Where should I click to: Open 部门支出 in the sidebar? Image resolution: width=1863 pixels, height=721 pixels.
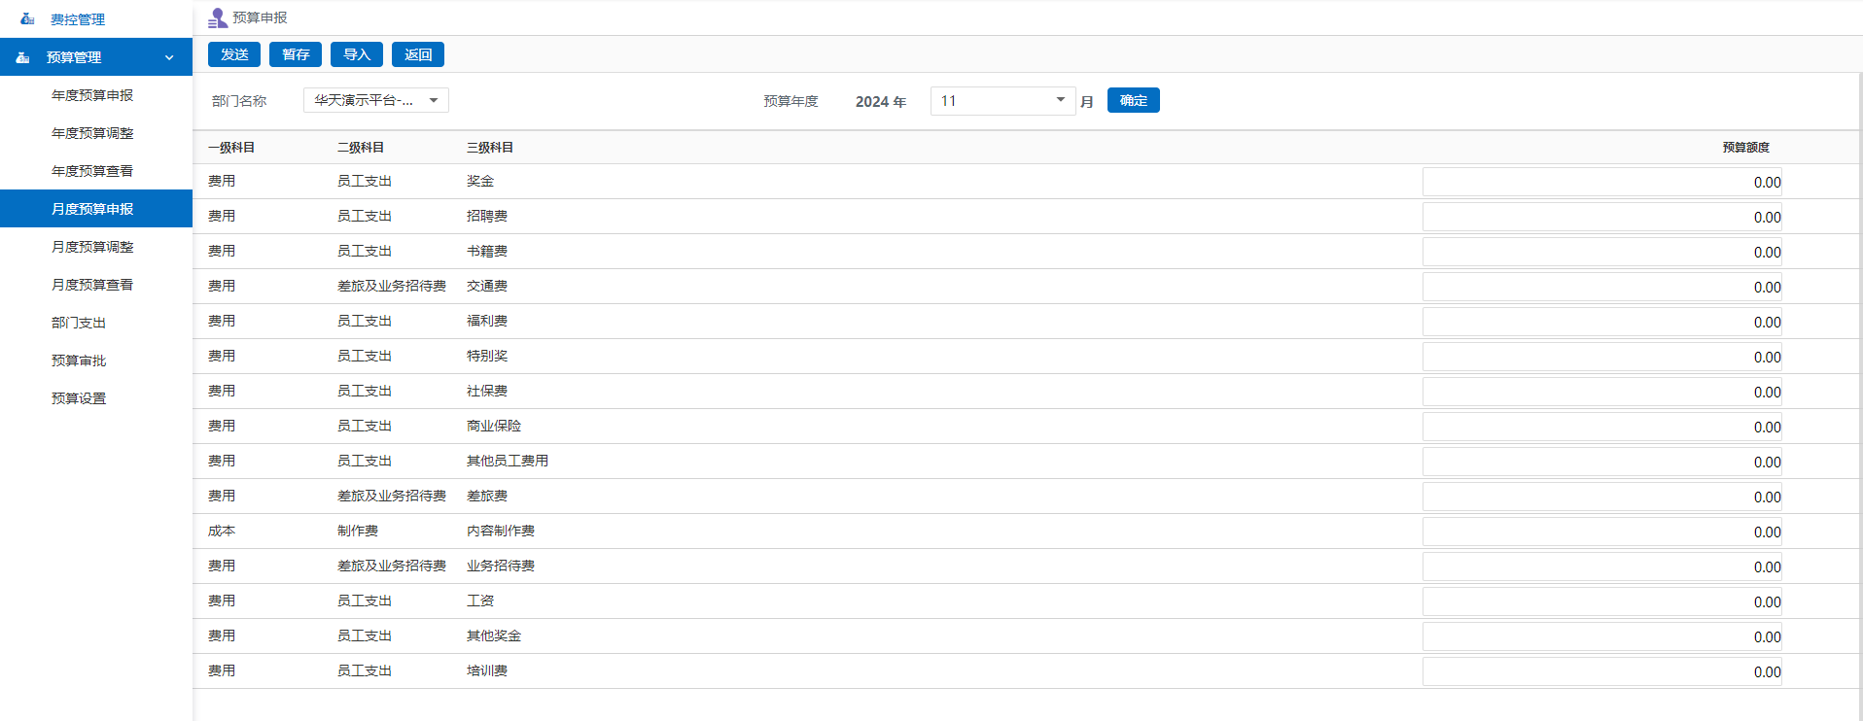pyautogui.click(x=79, y=323)
